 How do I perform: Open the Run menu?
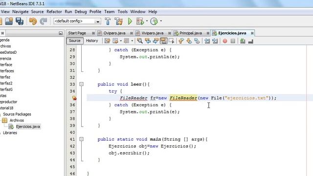(68, 12)
